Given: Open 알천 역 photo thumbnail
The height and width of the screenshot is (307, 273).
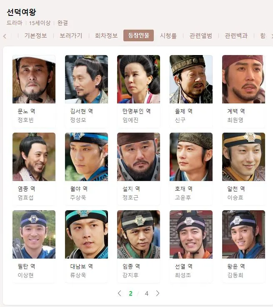Looking at the screenshot, I should (243, 157).
